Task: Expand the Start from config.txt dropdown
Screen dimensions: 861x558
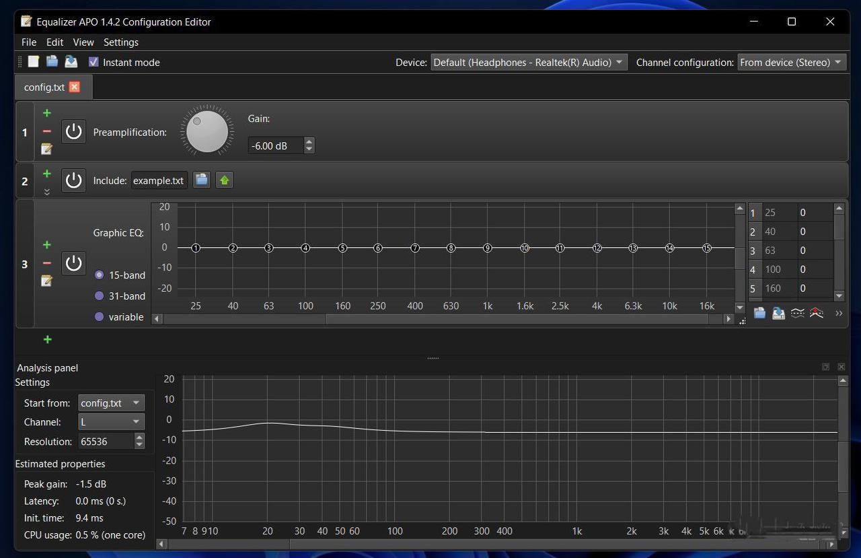Action: [111, 403]
